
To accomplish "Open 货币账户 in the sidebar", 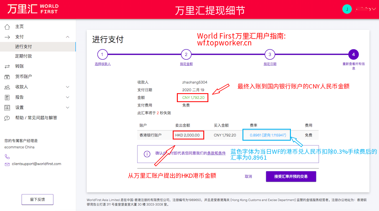I will [24, 77].
